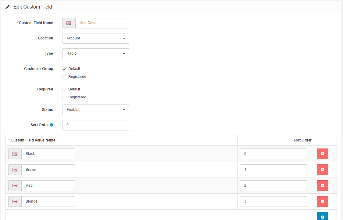Edit sort order field for Blonde row
This screenshot has width=343, height=220.
pyautogui.click(x=273, y=201)
